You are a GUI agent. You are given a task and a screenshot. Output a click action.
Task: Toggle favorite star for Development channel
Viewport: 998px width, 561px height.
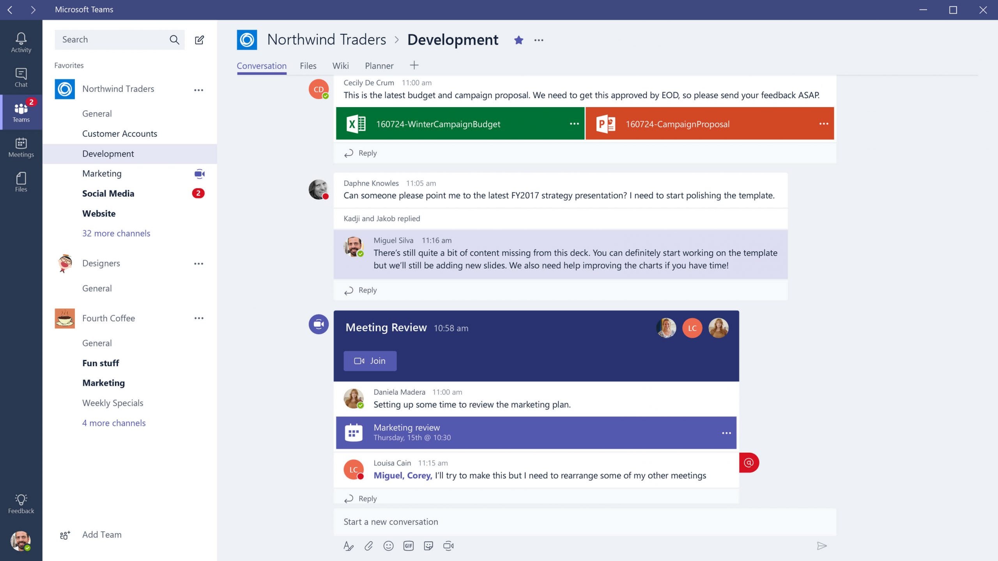coord(519,40)
